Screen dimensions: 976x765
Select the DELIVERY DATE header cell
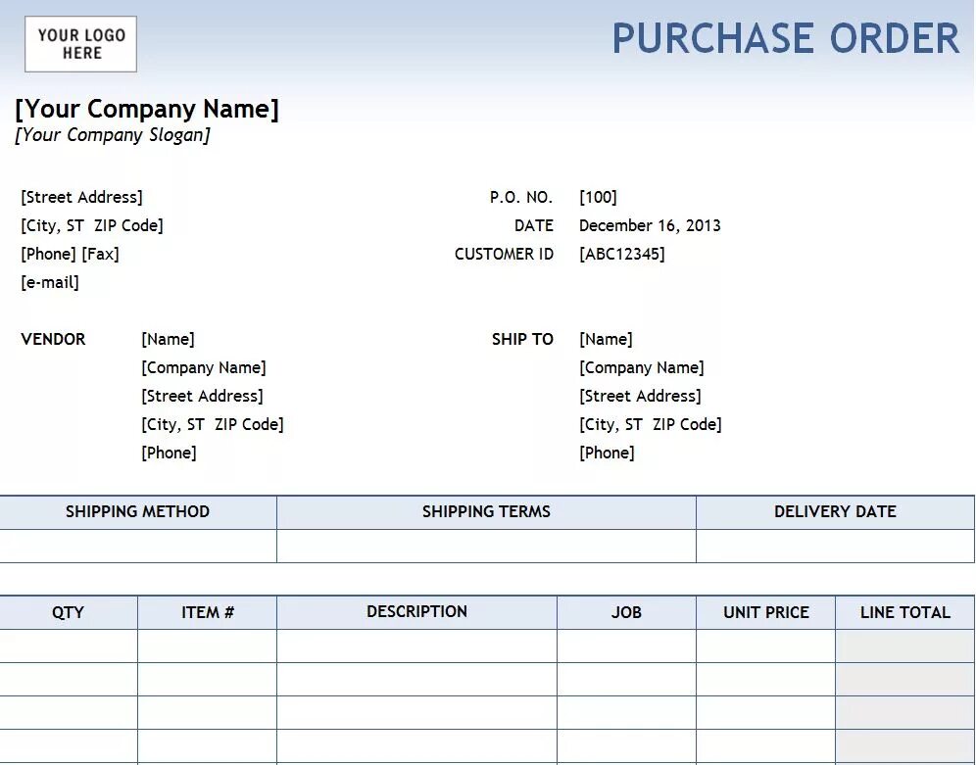[x=835, y=512]
